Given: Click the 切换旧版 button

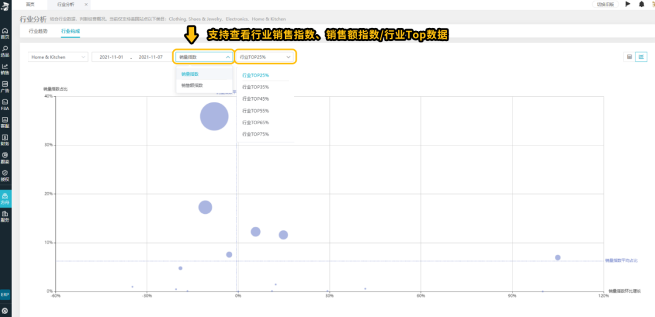Looking at the screenshot, I should click(x=605, y=4).
